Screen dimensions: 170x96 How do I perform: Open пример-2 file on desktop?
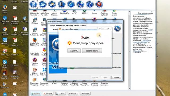[15, 52]
